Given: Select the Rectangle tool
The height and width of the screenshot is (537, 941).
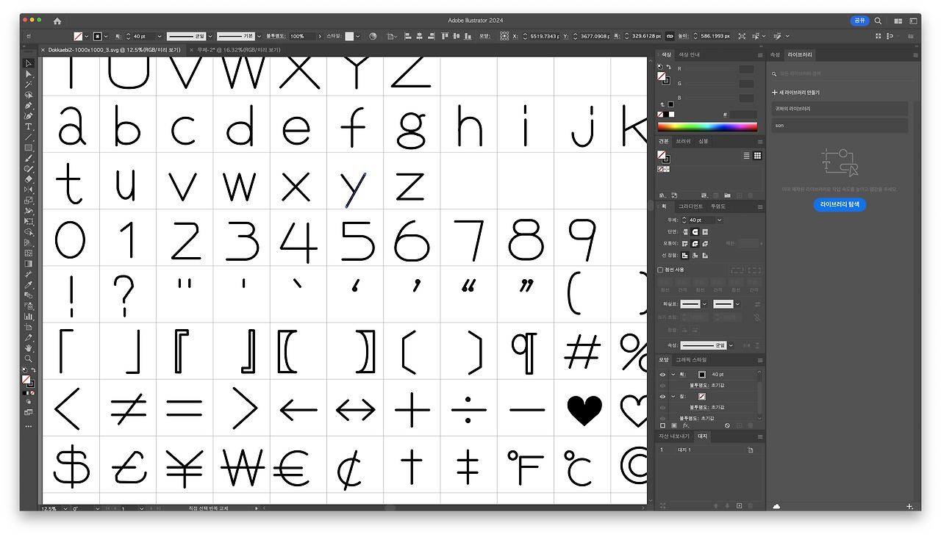Looking at the screenshot, I should pyautogui.click(x=29, y=147).
